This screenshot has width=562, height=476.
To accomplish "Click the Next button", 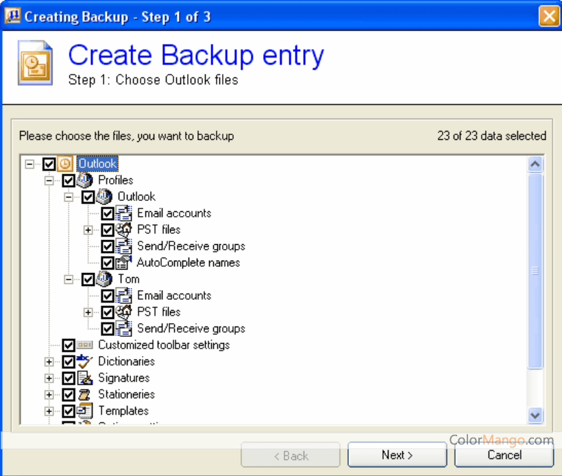I will (x=397, y=455).
